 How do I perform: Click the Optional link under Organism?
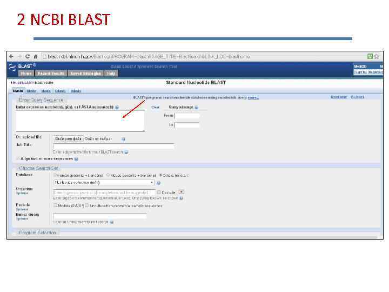point(22,193)
